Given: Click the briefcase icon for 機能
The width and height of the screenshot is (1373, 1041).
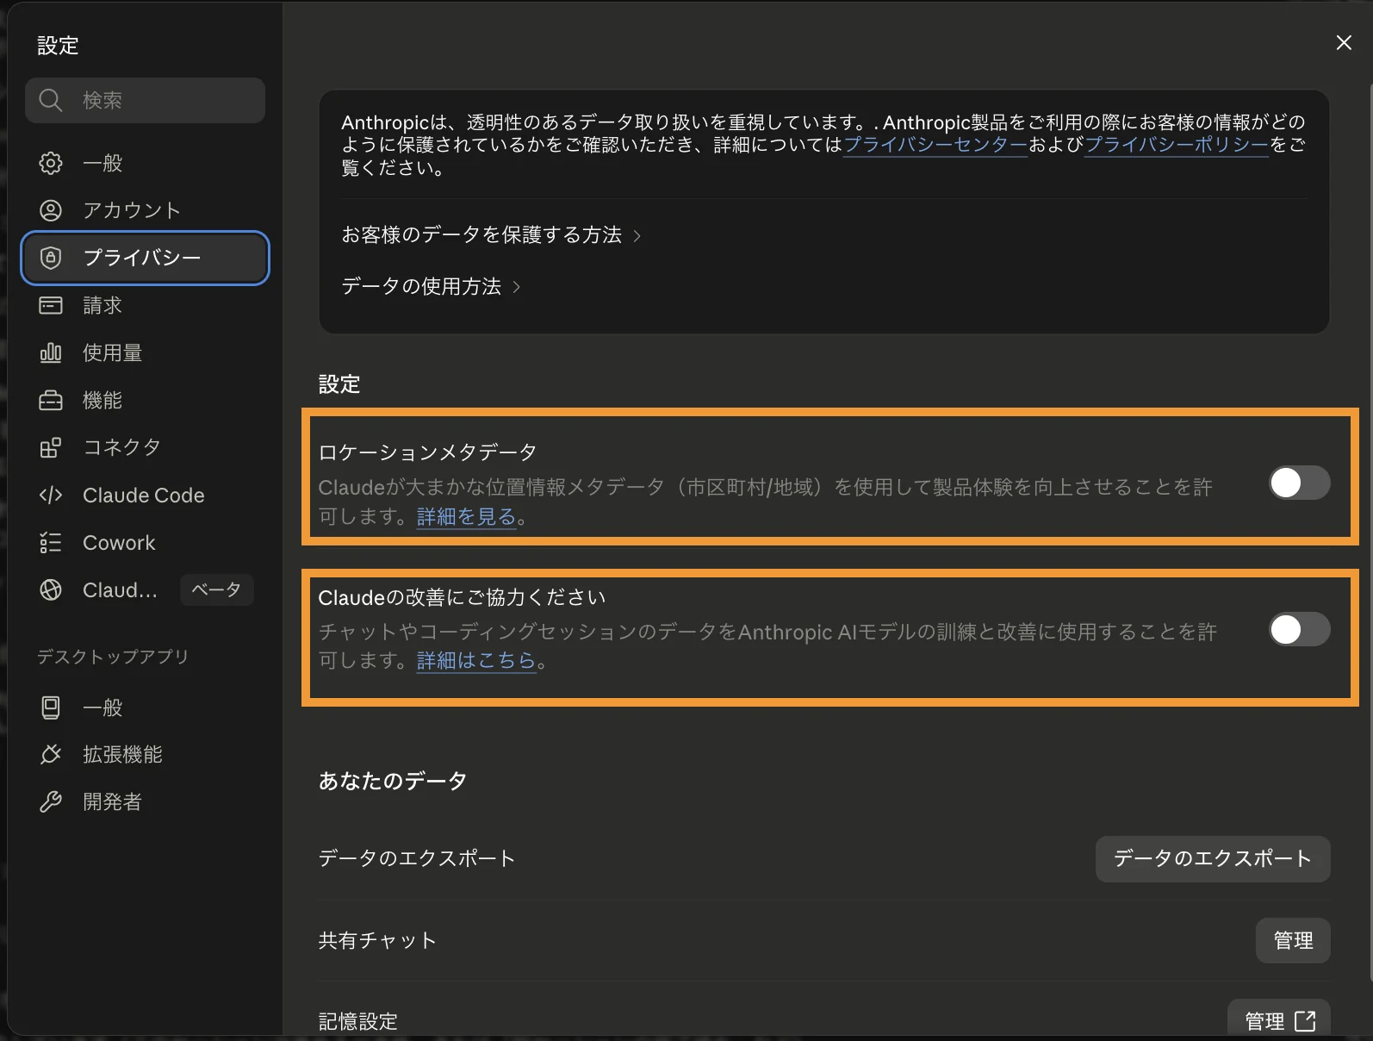Looking at the screenshot, I should click(x=51, y=400).
